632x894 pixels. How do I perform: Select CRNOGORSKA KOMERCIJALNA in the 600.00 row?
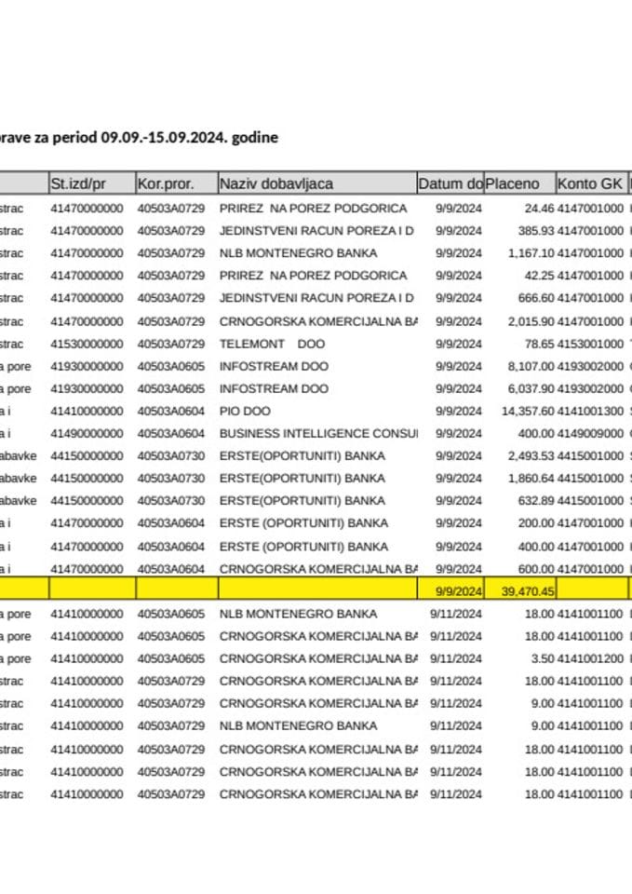tap(318, 569)
